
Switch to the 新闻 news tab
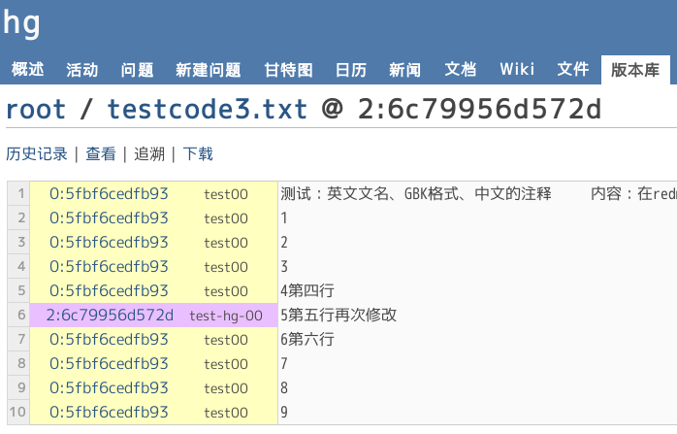(404, 69)
